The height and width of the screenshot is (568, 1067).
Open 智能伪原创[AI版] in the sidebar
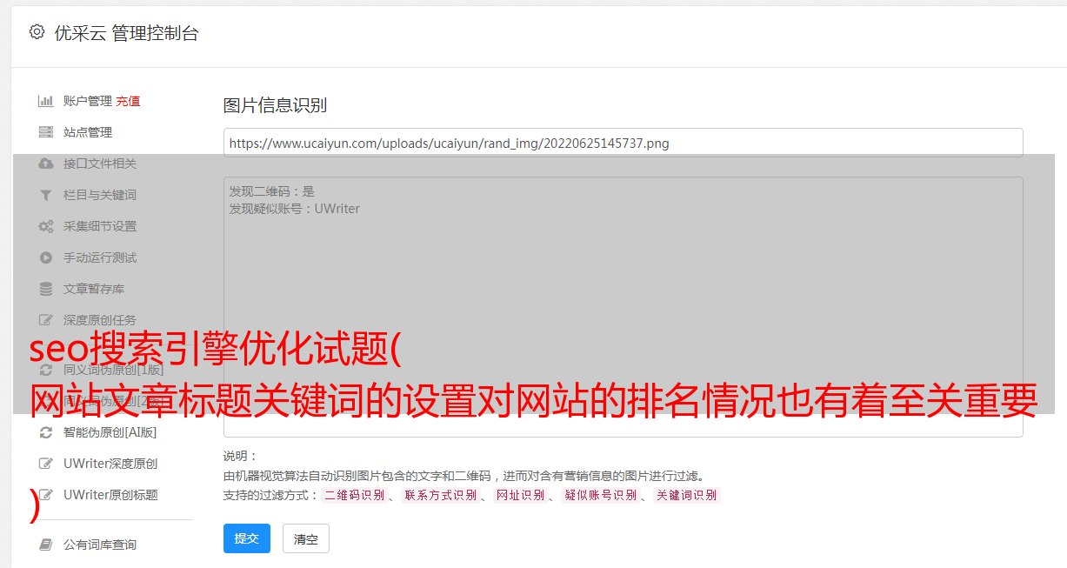110,432
